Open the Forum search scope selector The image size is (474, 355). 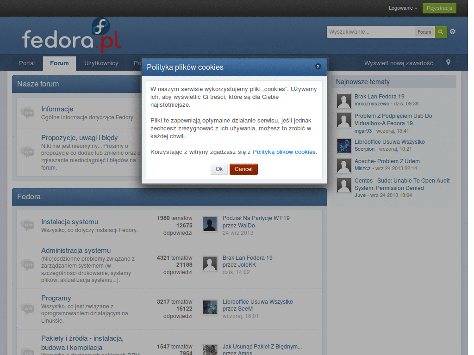click(x=424, y=32)
